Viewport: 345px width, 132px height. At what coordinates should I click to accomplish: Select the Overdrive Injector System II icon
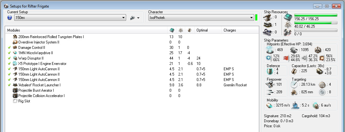tap(15, 42)
